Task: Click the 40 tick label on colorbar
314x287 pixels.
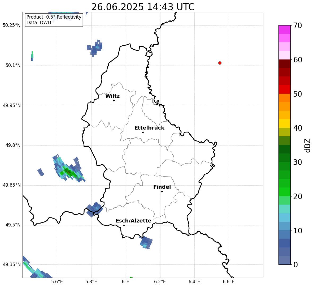Action: (298, 128)
